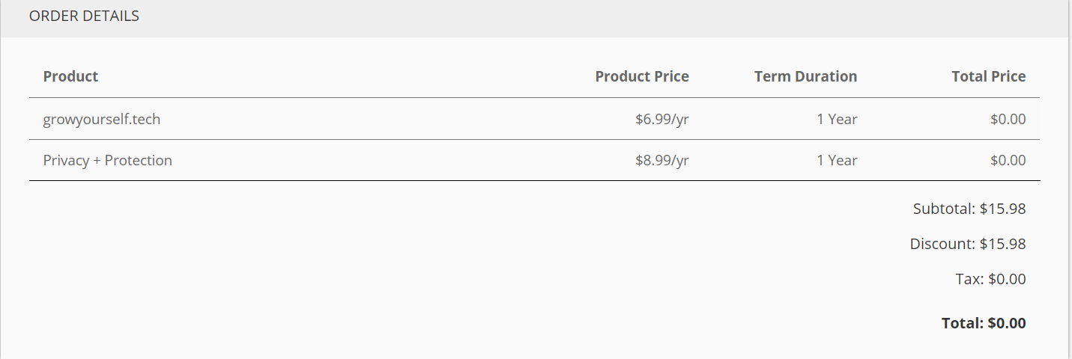Click the Discount: $15.98 line
Image resolution: width=1072 pixels, height=359 pixels.
[967, 244]
